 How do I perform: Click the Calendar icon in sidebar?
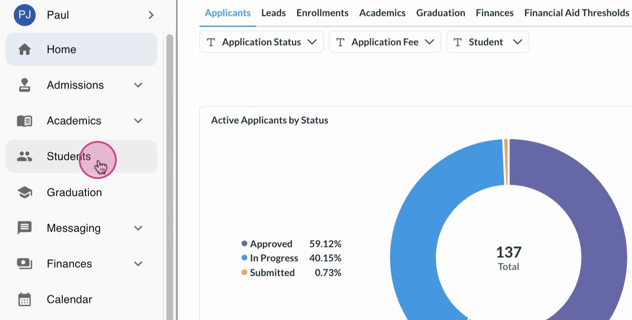click(25, 299)
